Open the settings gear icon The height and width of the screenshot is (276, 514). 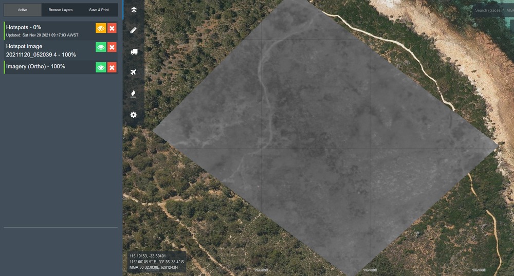pos(134,115)
